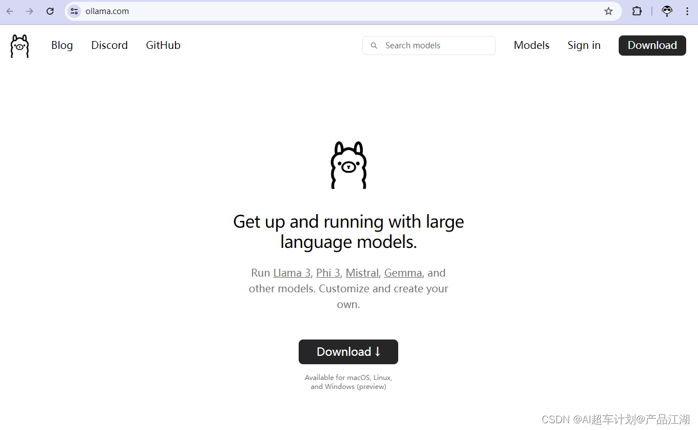Follow the Llama 3 link
Viewport: 698px width, 430px height.
[292, 273]
